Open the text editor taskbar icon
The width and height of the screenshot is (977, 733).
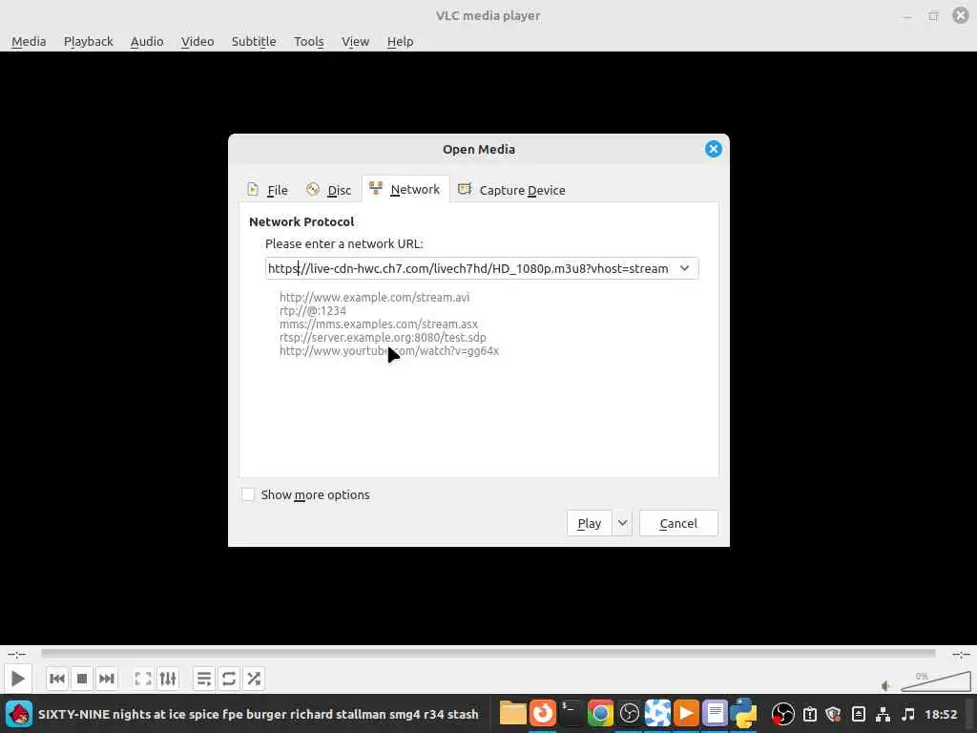[x=715, y=713]
